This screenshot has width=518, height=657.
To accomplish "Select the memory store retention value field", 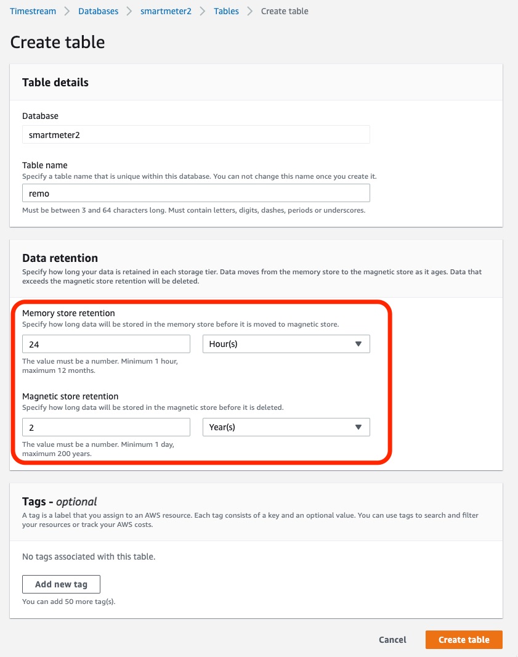I will 106,343.
